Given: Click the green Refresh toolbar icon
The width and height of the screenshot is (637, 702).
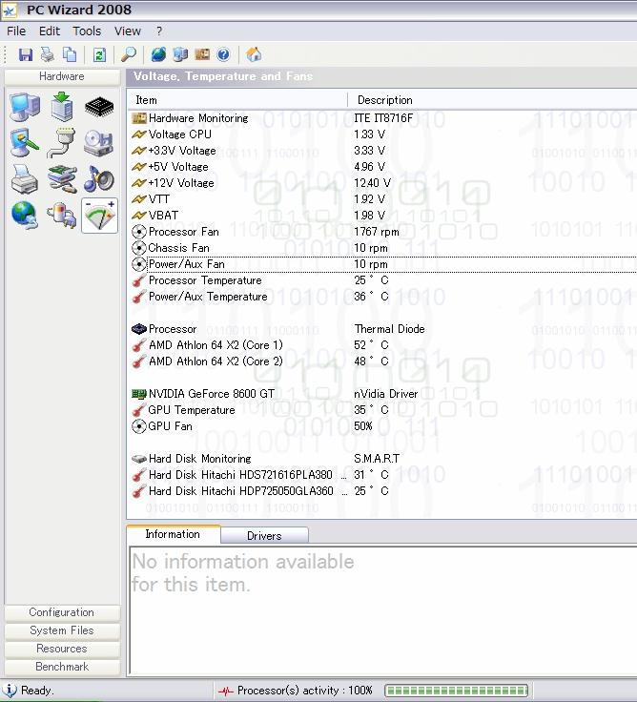Looking at the screenshot, I should pyautogui.click(x=99, y=54).
